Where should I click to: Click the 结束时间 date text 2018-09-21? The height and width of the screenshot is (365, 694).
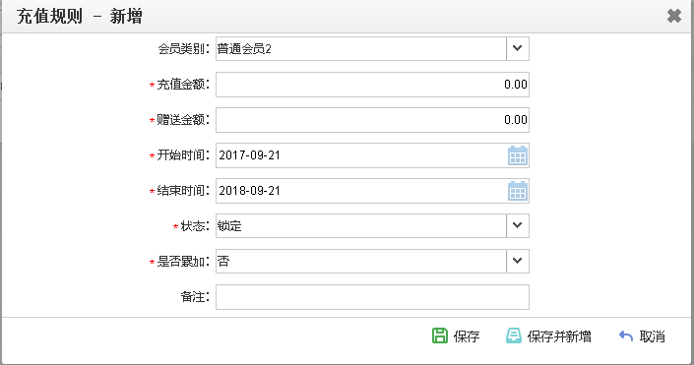(x=250, y=191)
